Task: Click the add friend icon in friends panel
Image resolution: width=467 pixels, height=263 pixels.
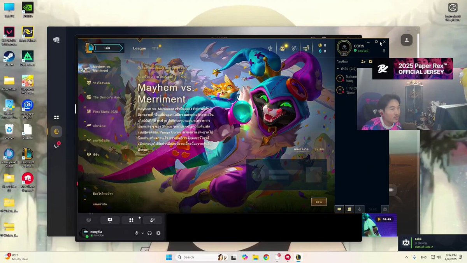Action: coord(363,62)
